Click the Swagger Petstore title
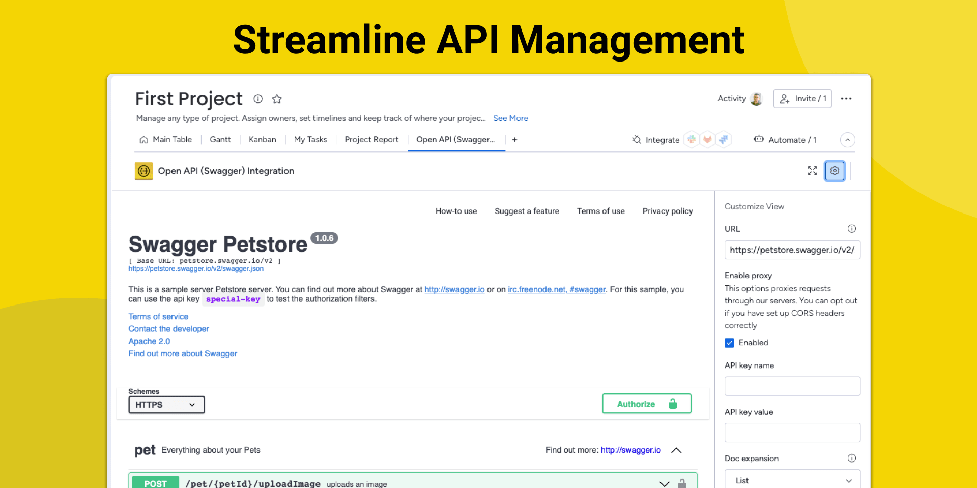 (x=218, y=245)
